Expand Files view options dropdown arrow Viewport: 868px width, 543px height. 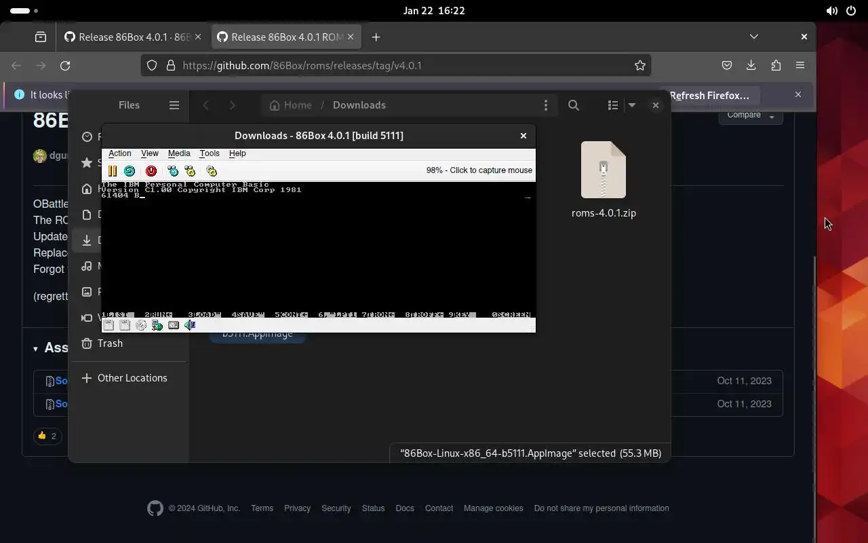631,105
